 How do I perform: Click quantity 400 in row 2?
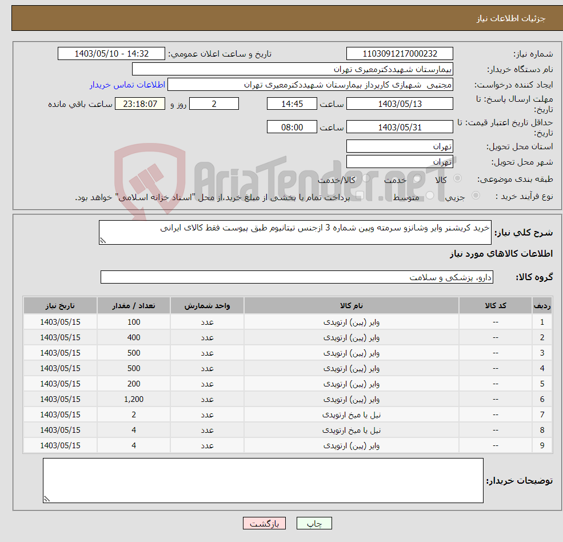(x=134, y=338)
